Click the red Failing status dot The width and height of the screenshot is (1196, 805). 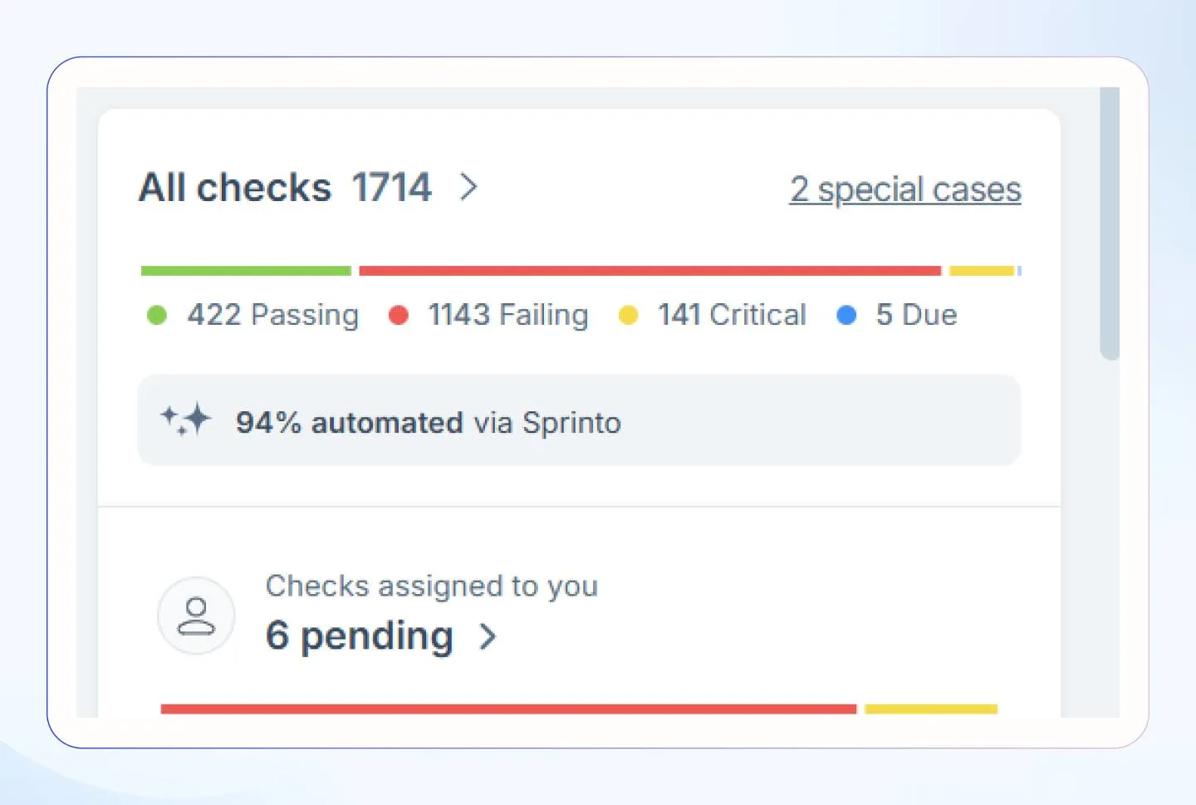[399, 316]
